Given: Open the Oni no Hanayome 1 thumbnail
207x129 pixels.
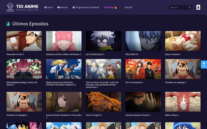Looking at the screenshot, I should click(x=143, y=69).
